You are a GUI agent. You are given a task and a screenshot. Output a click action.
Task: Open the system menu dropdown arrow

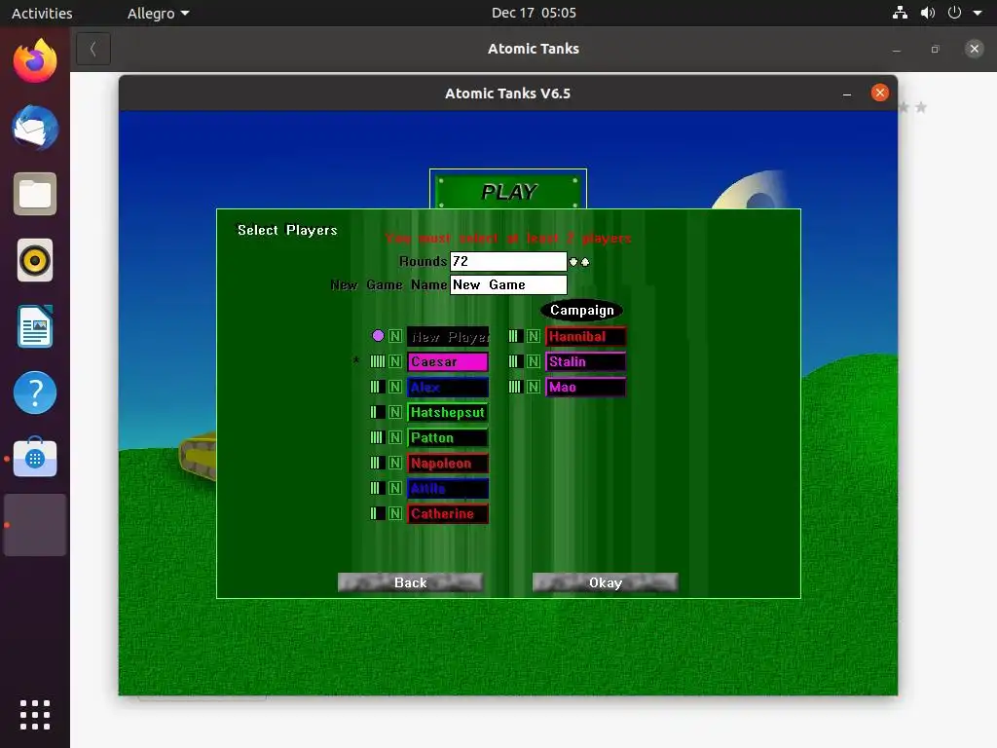[x=978, y=13]
